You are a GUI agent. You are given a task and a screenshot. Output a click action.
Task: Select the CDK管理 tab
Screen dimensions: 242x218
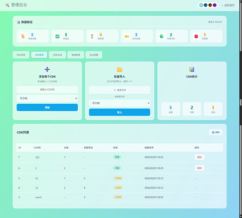pos(39,55)
